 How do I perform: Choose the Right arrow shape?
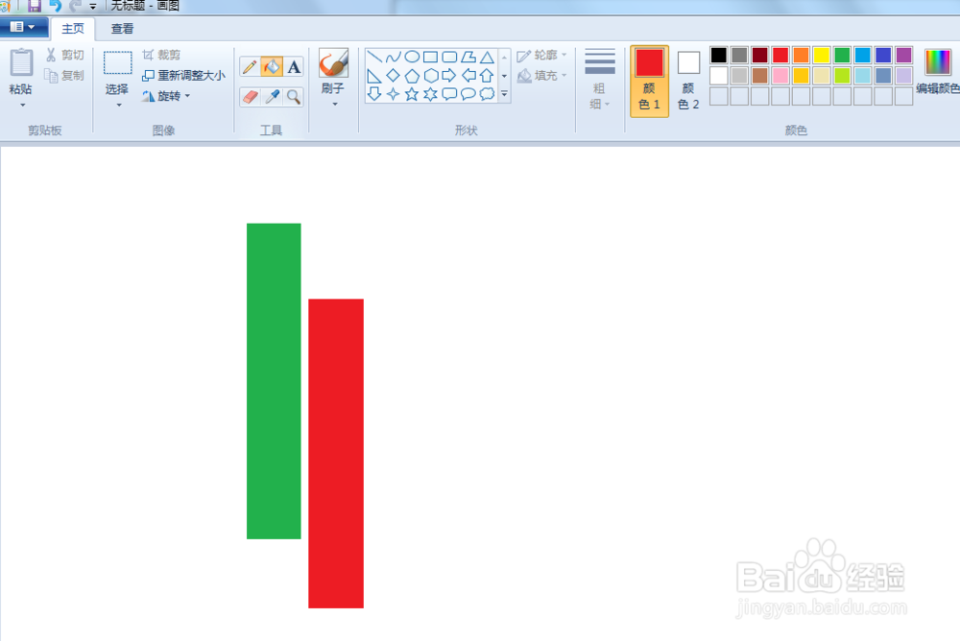coord(449,76)
